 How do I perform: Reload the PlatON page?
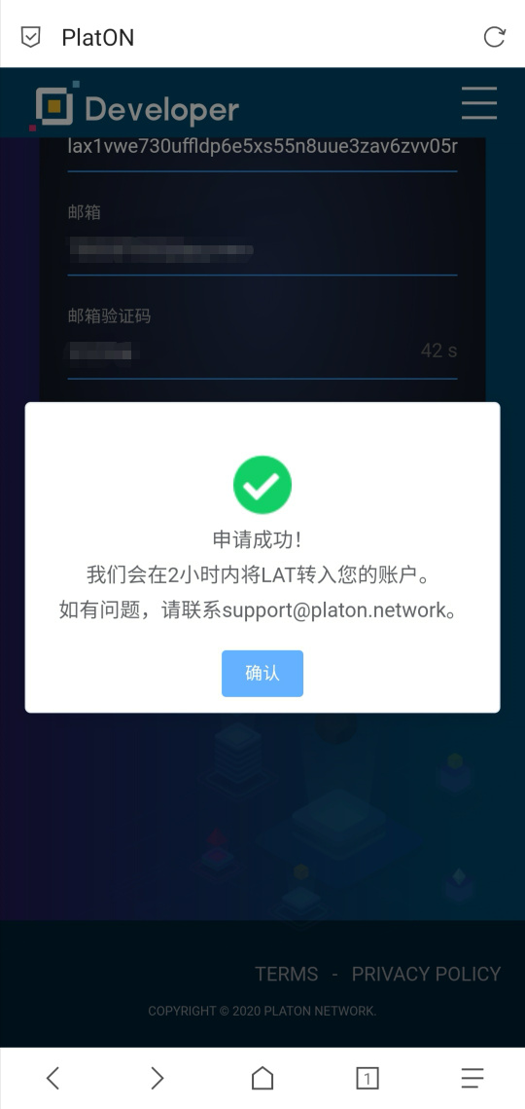point(494,37)
